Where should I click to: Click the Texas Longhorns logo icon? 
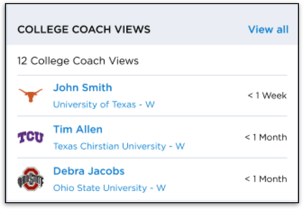[x=31, y=95]
